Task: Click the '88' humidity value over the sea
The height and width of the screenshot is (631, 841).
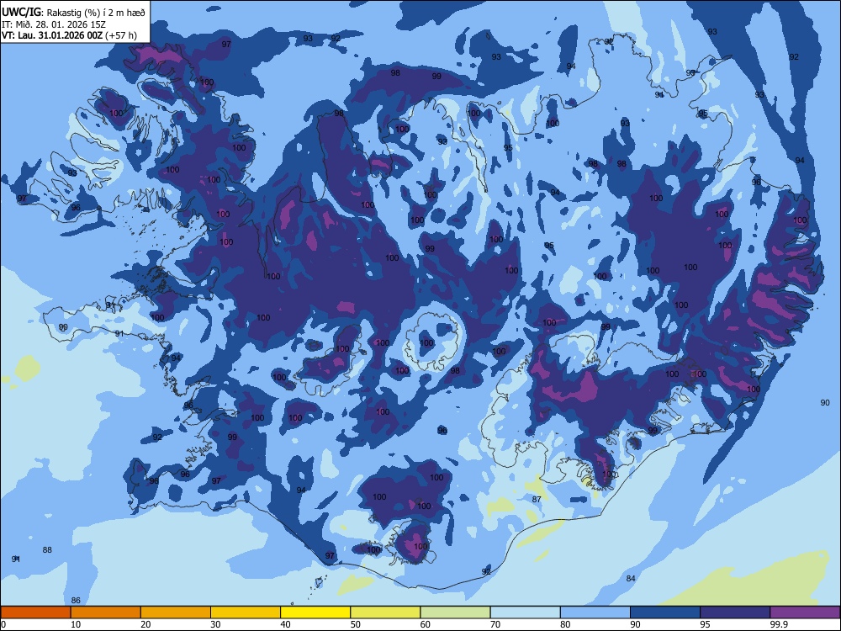Action: click(47, 549)
